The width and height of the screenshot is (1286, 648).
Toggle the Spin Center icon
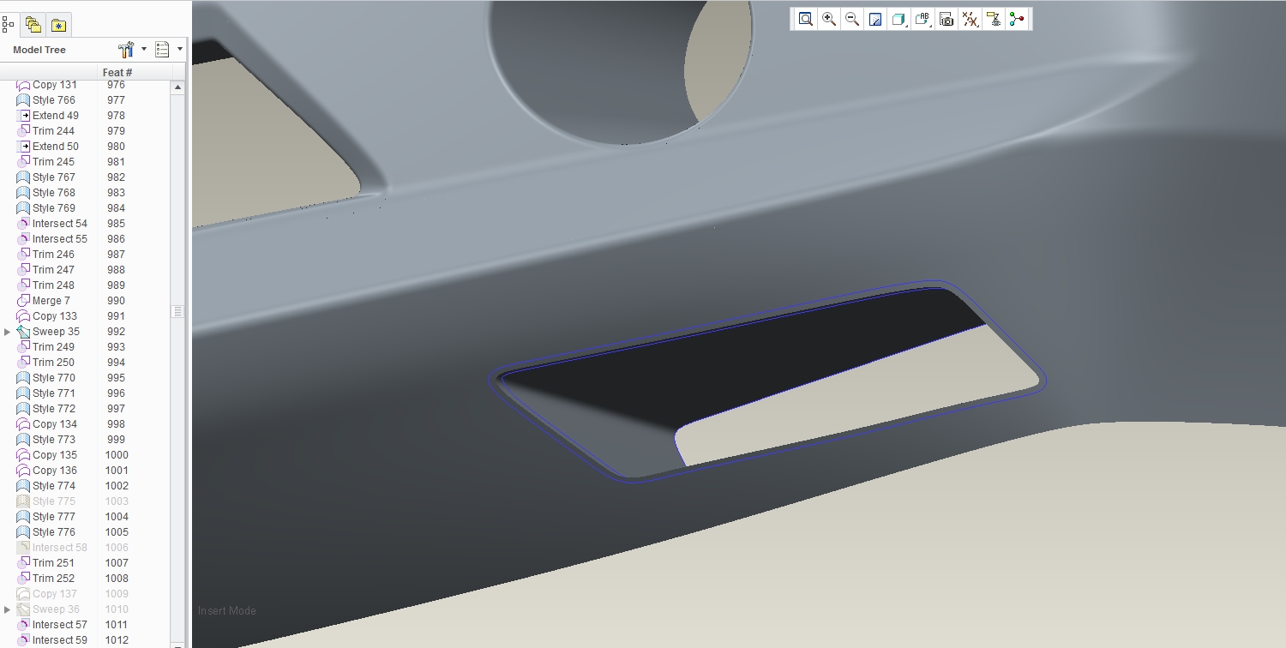tap(1017, 19)
